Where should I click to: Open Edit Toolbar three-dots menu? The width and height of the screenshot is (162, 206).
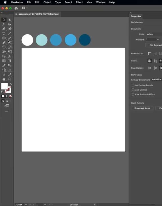(7, 112)
